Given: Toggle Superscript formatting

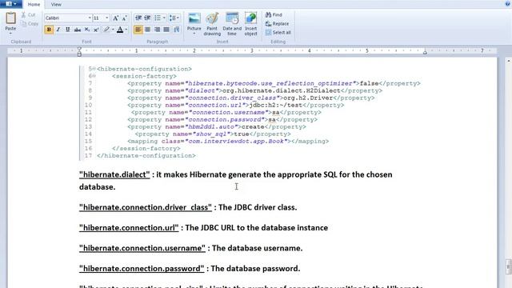Looking at the screenshot, I should [96, 30].
